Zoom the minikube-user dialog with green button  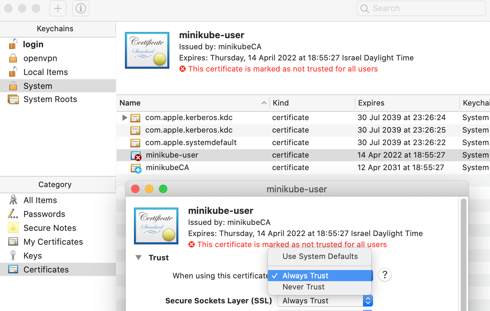coord(163,189)
